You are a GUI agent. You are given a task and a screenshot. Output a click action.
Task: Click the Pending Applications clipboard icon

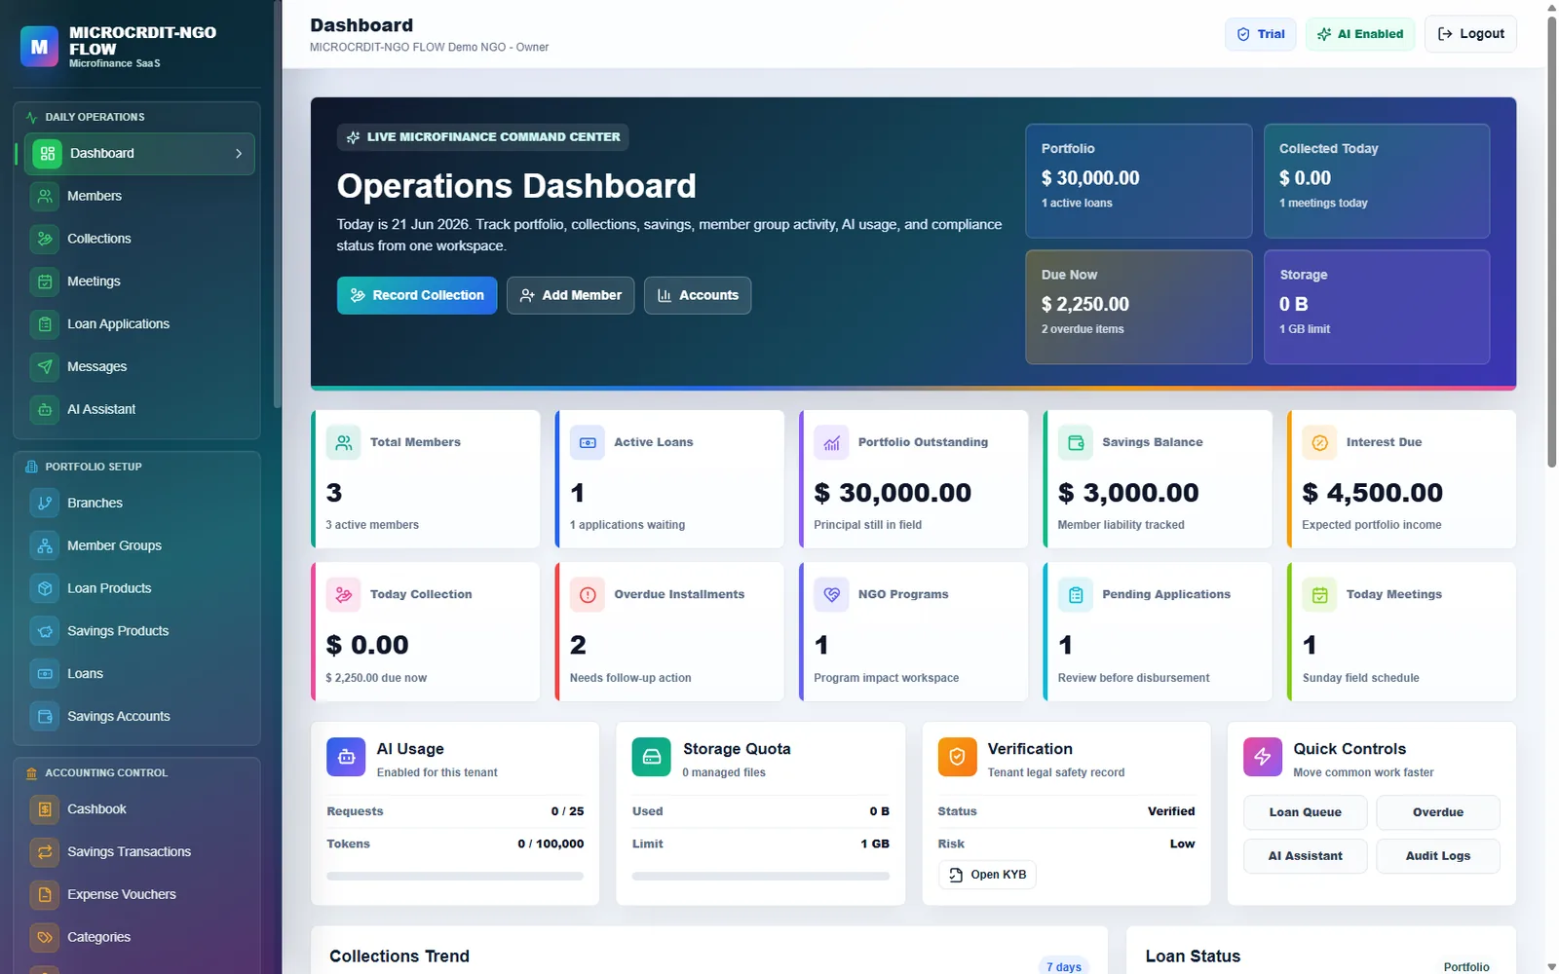pos(1076,595)
